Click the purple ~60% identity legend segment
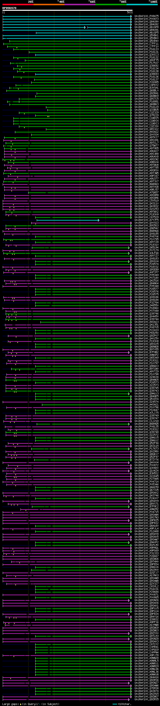 80,5
